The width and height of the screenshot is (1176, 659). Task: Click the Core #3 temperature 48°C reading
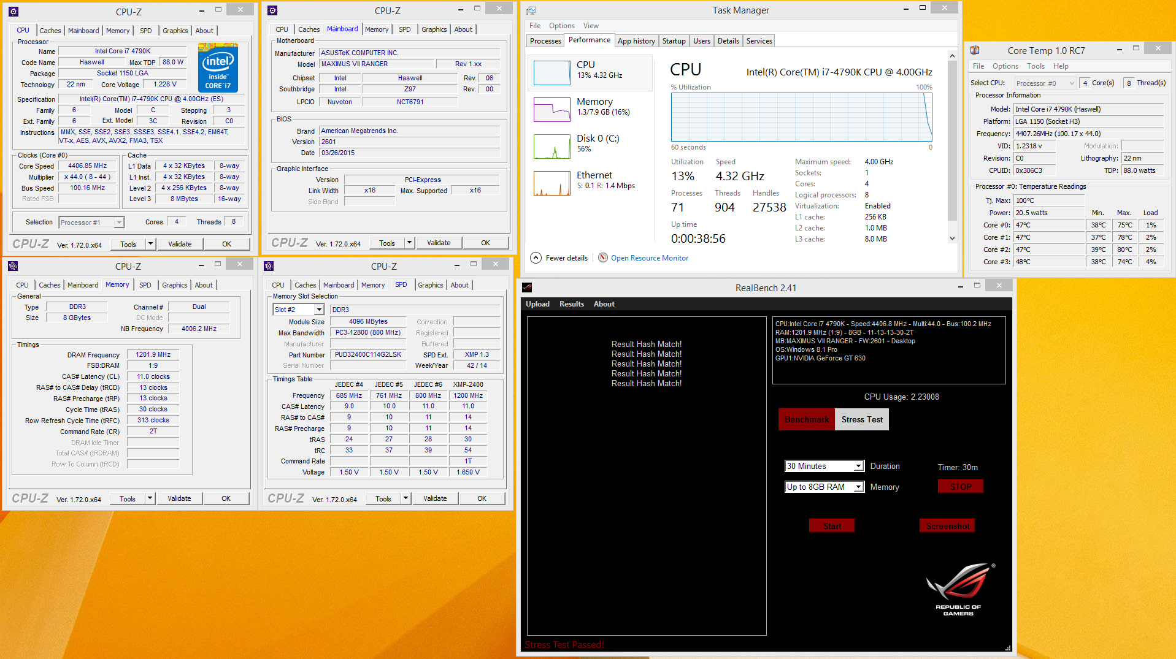[x=1049, y=262]
